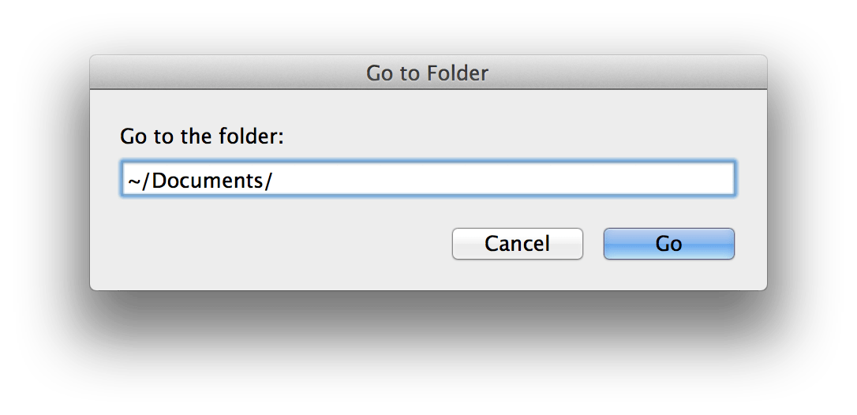
Task: Dismiss the dialog using Cancel
Action: coord(517,244)
